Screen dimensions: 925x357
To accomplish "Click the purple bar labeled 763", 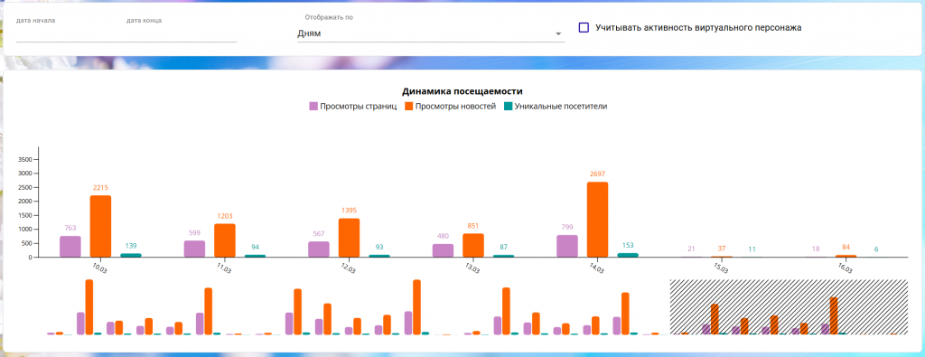I will (x=70, y=247).
